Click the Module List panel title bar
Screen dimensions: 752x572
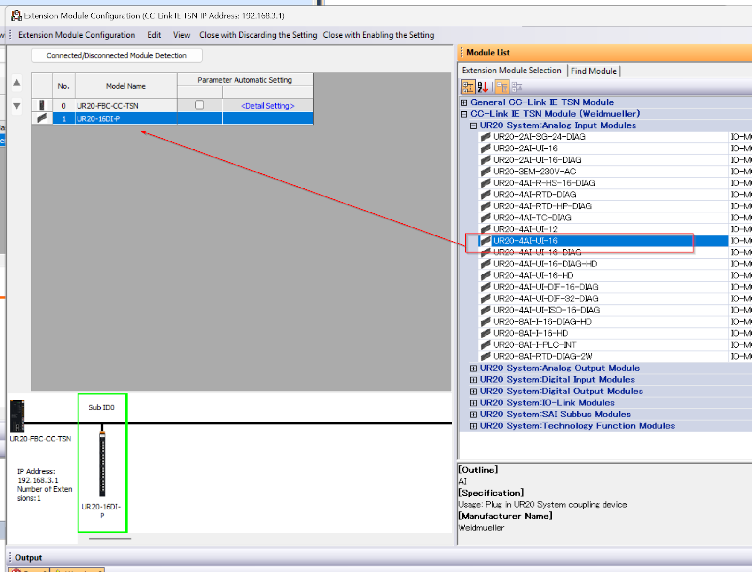(x=605, y=53)
